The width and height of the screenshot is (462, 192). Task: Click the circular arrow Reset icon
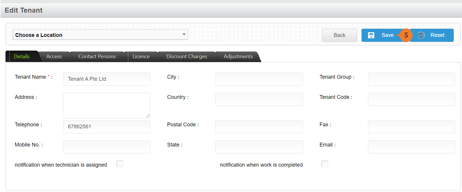point(421,35)
